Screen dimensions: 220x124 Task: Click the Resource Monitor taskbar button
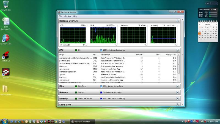tap(82, 122)
